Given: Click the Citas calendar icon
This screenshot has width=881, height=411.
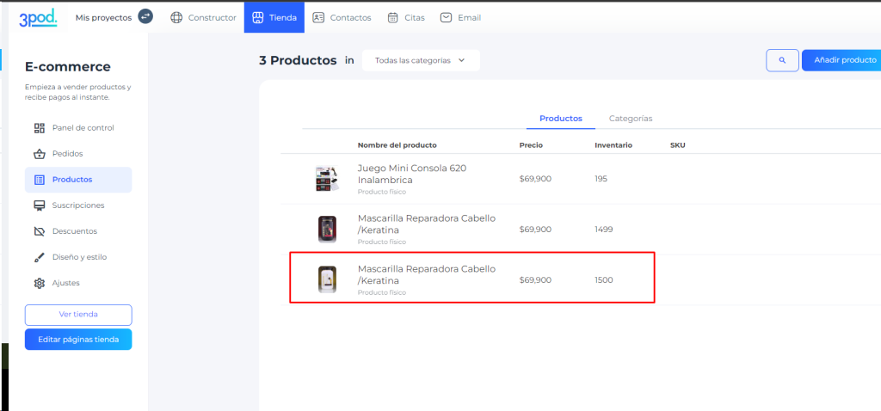Looking at the screenshot, I should 392,17.
